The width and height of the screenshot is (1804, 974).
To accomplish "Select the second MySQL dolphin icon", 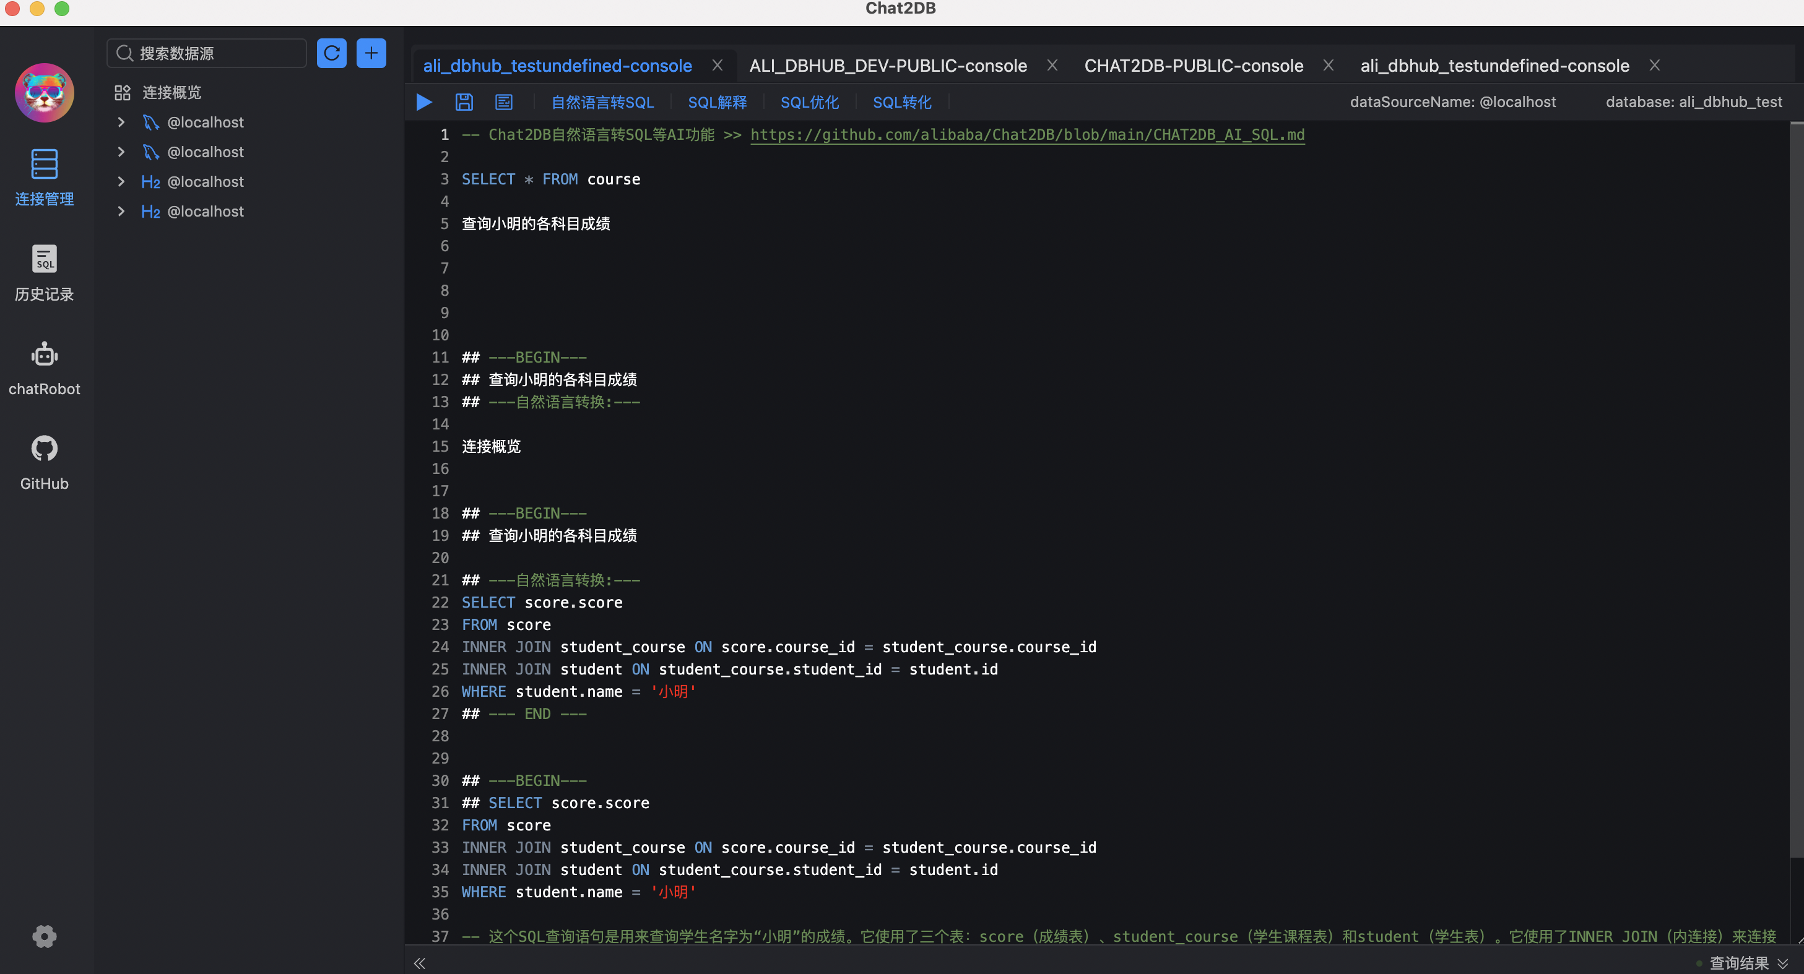I will coord(150,152).
